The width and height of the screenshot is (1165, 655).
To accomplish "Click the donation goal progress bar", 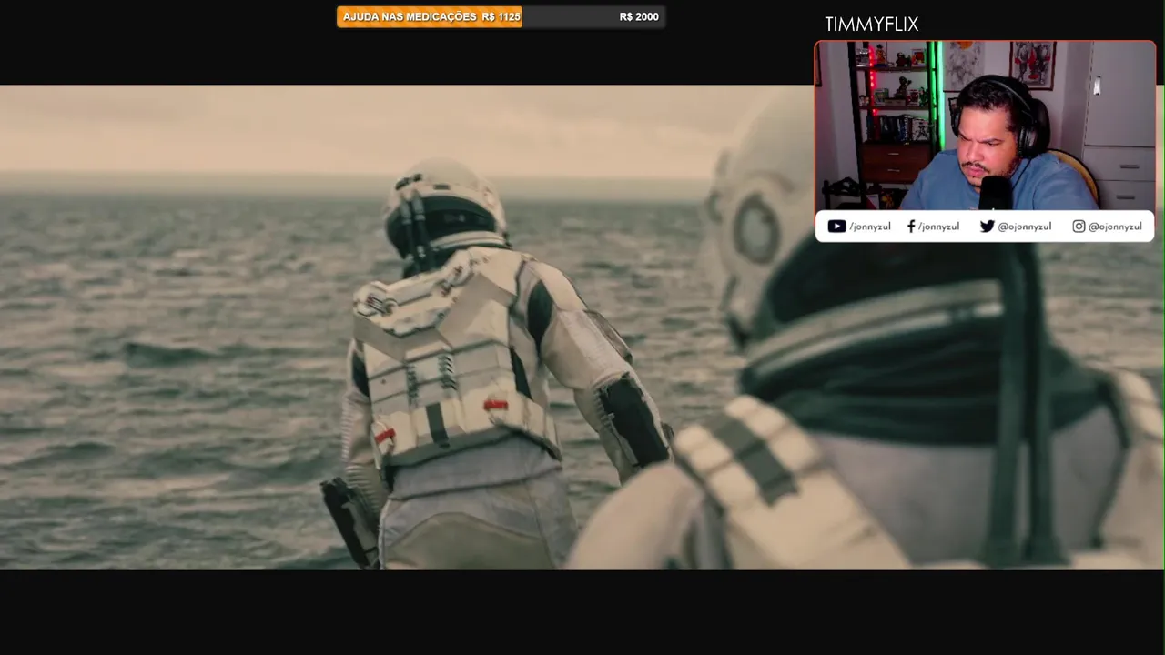I will point(501,16).
